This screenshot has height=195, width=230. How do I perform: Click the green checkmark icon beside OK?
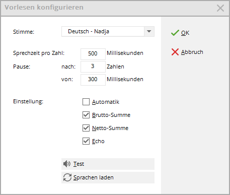(175, 33)
